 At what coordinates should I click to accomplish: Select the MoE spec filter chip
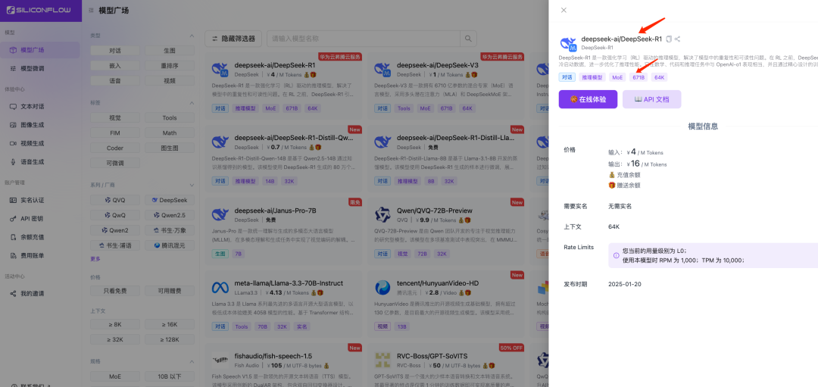click(x=115, y=376)
